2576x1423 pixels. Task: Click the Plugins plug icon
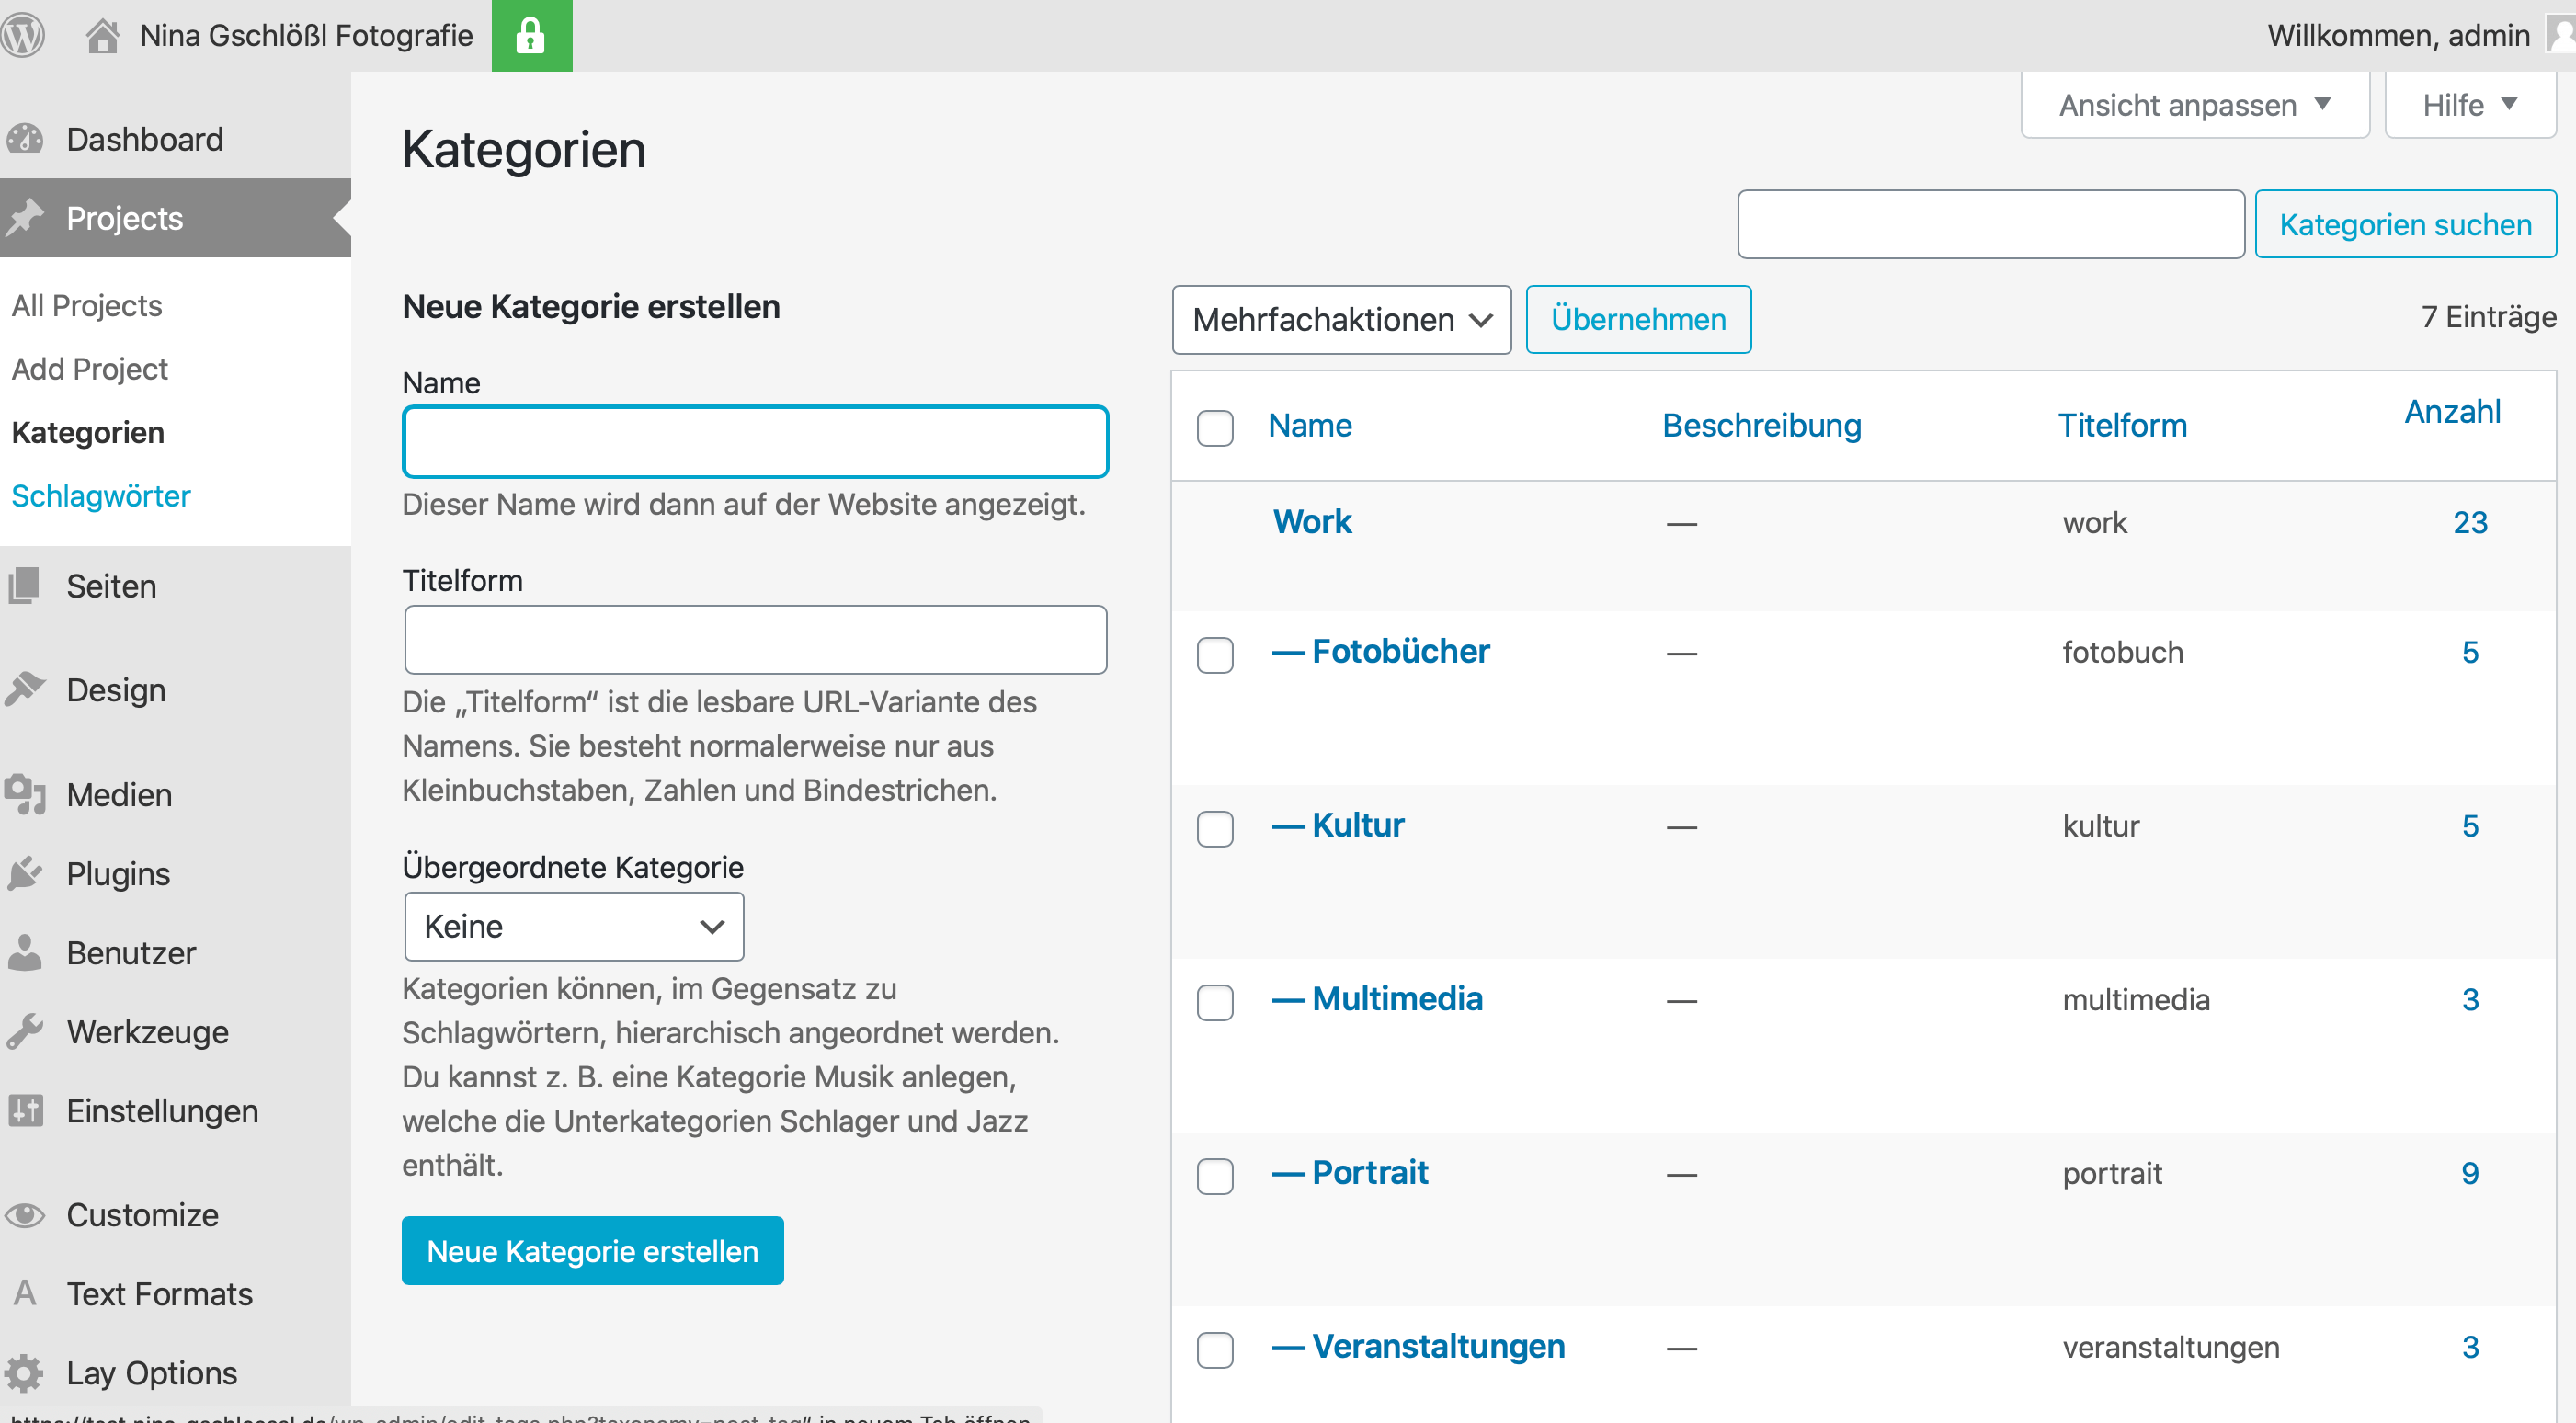(x=25, y=873)
